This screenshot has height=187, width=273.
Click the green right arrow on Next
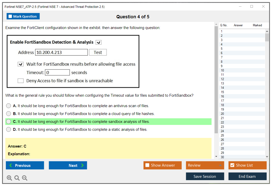(83, 165)
